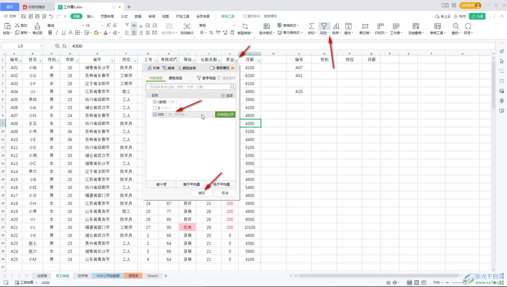Click the Page Layout view icon in status bar
507x287 pixels.
tap(417, 283)
